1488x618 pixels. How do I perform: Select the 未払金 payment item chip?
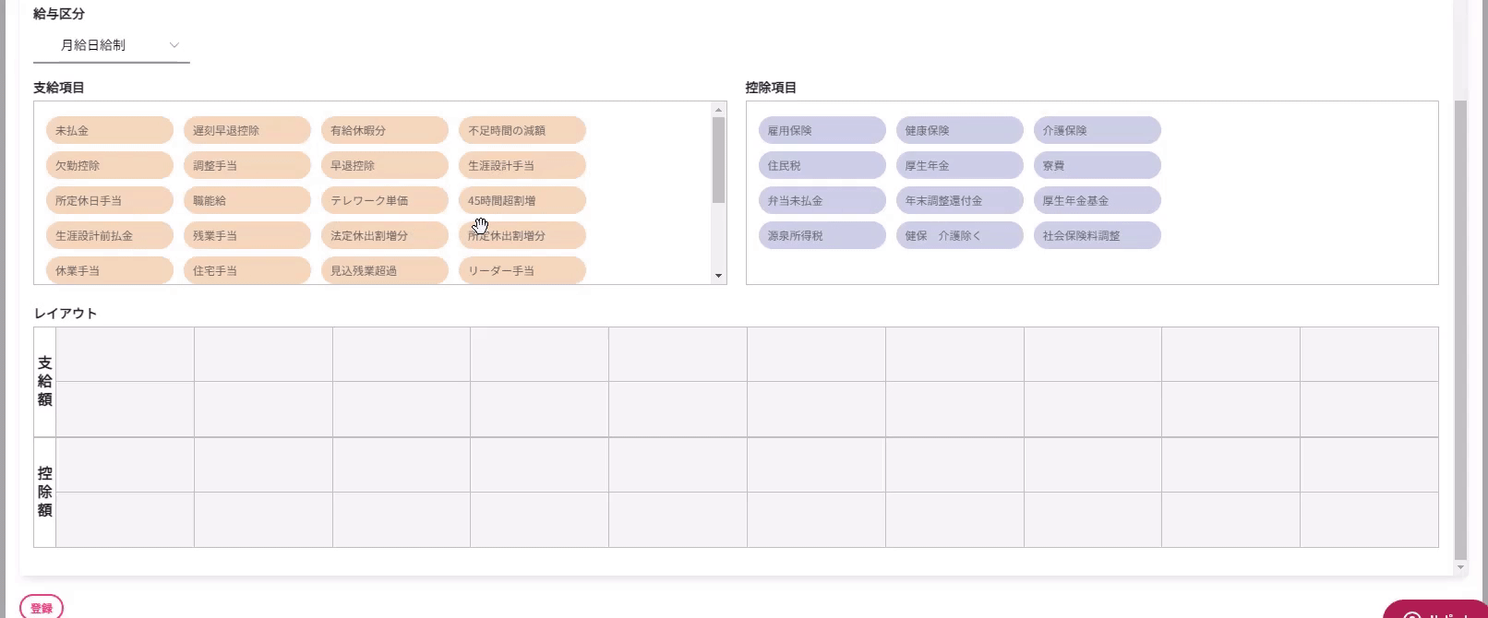point(109,131)
